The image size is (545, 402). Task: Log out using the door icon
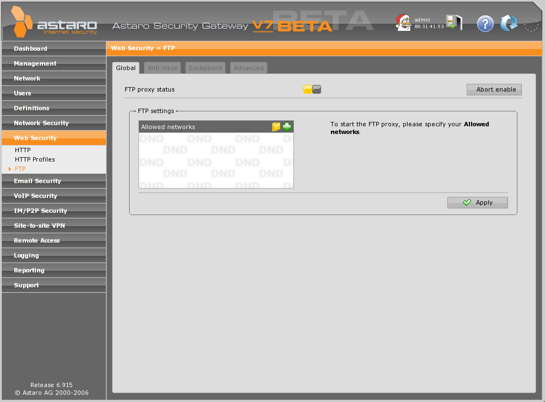(454, 23)
